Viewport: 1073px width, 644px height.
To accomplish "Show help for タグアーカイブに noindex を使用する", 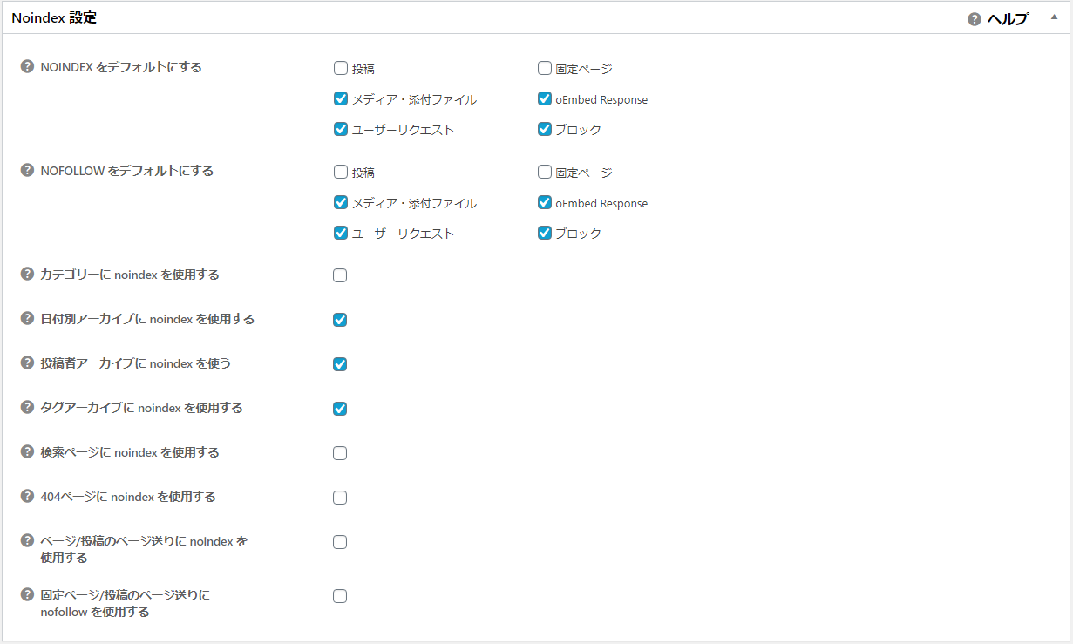I will point(27,408).
